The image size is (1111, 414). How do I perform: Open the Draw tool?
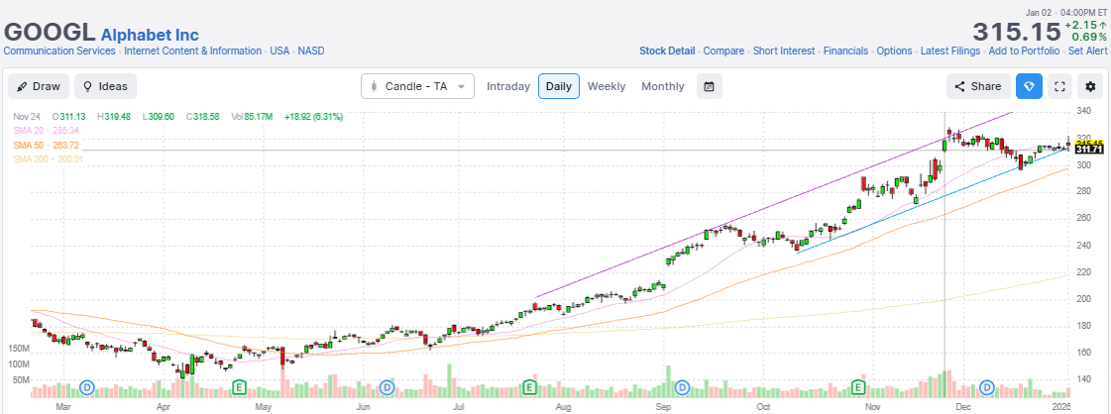tap(39, 86)
